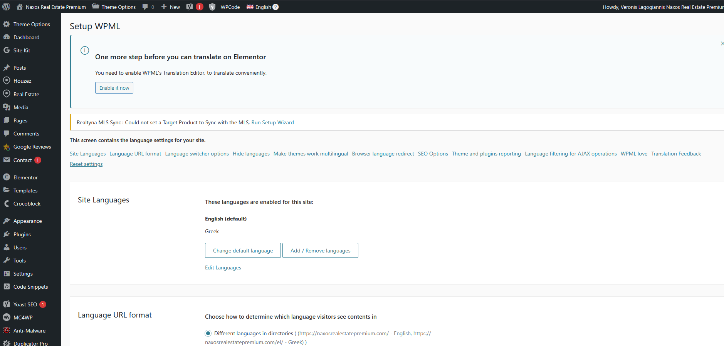
Task: Click the 'Greek' language entry text
Action: [212, 231]
